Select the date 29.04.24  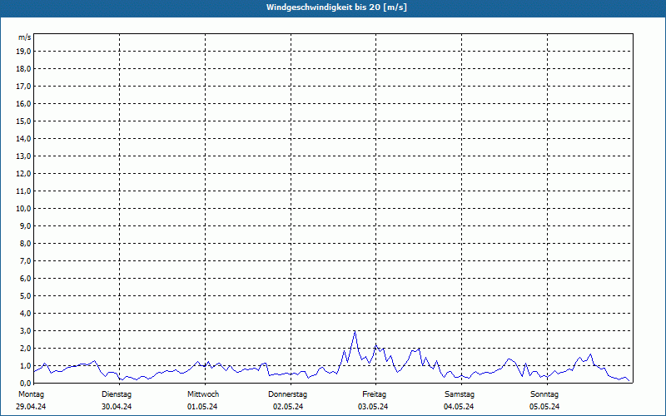coord(31,407)
